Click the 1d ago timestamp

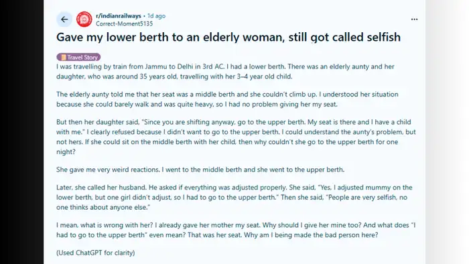click(156, 16)
